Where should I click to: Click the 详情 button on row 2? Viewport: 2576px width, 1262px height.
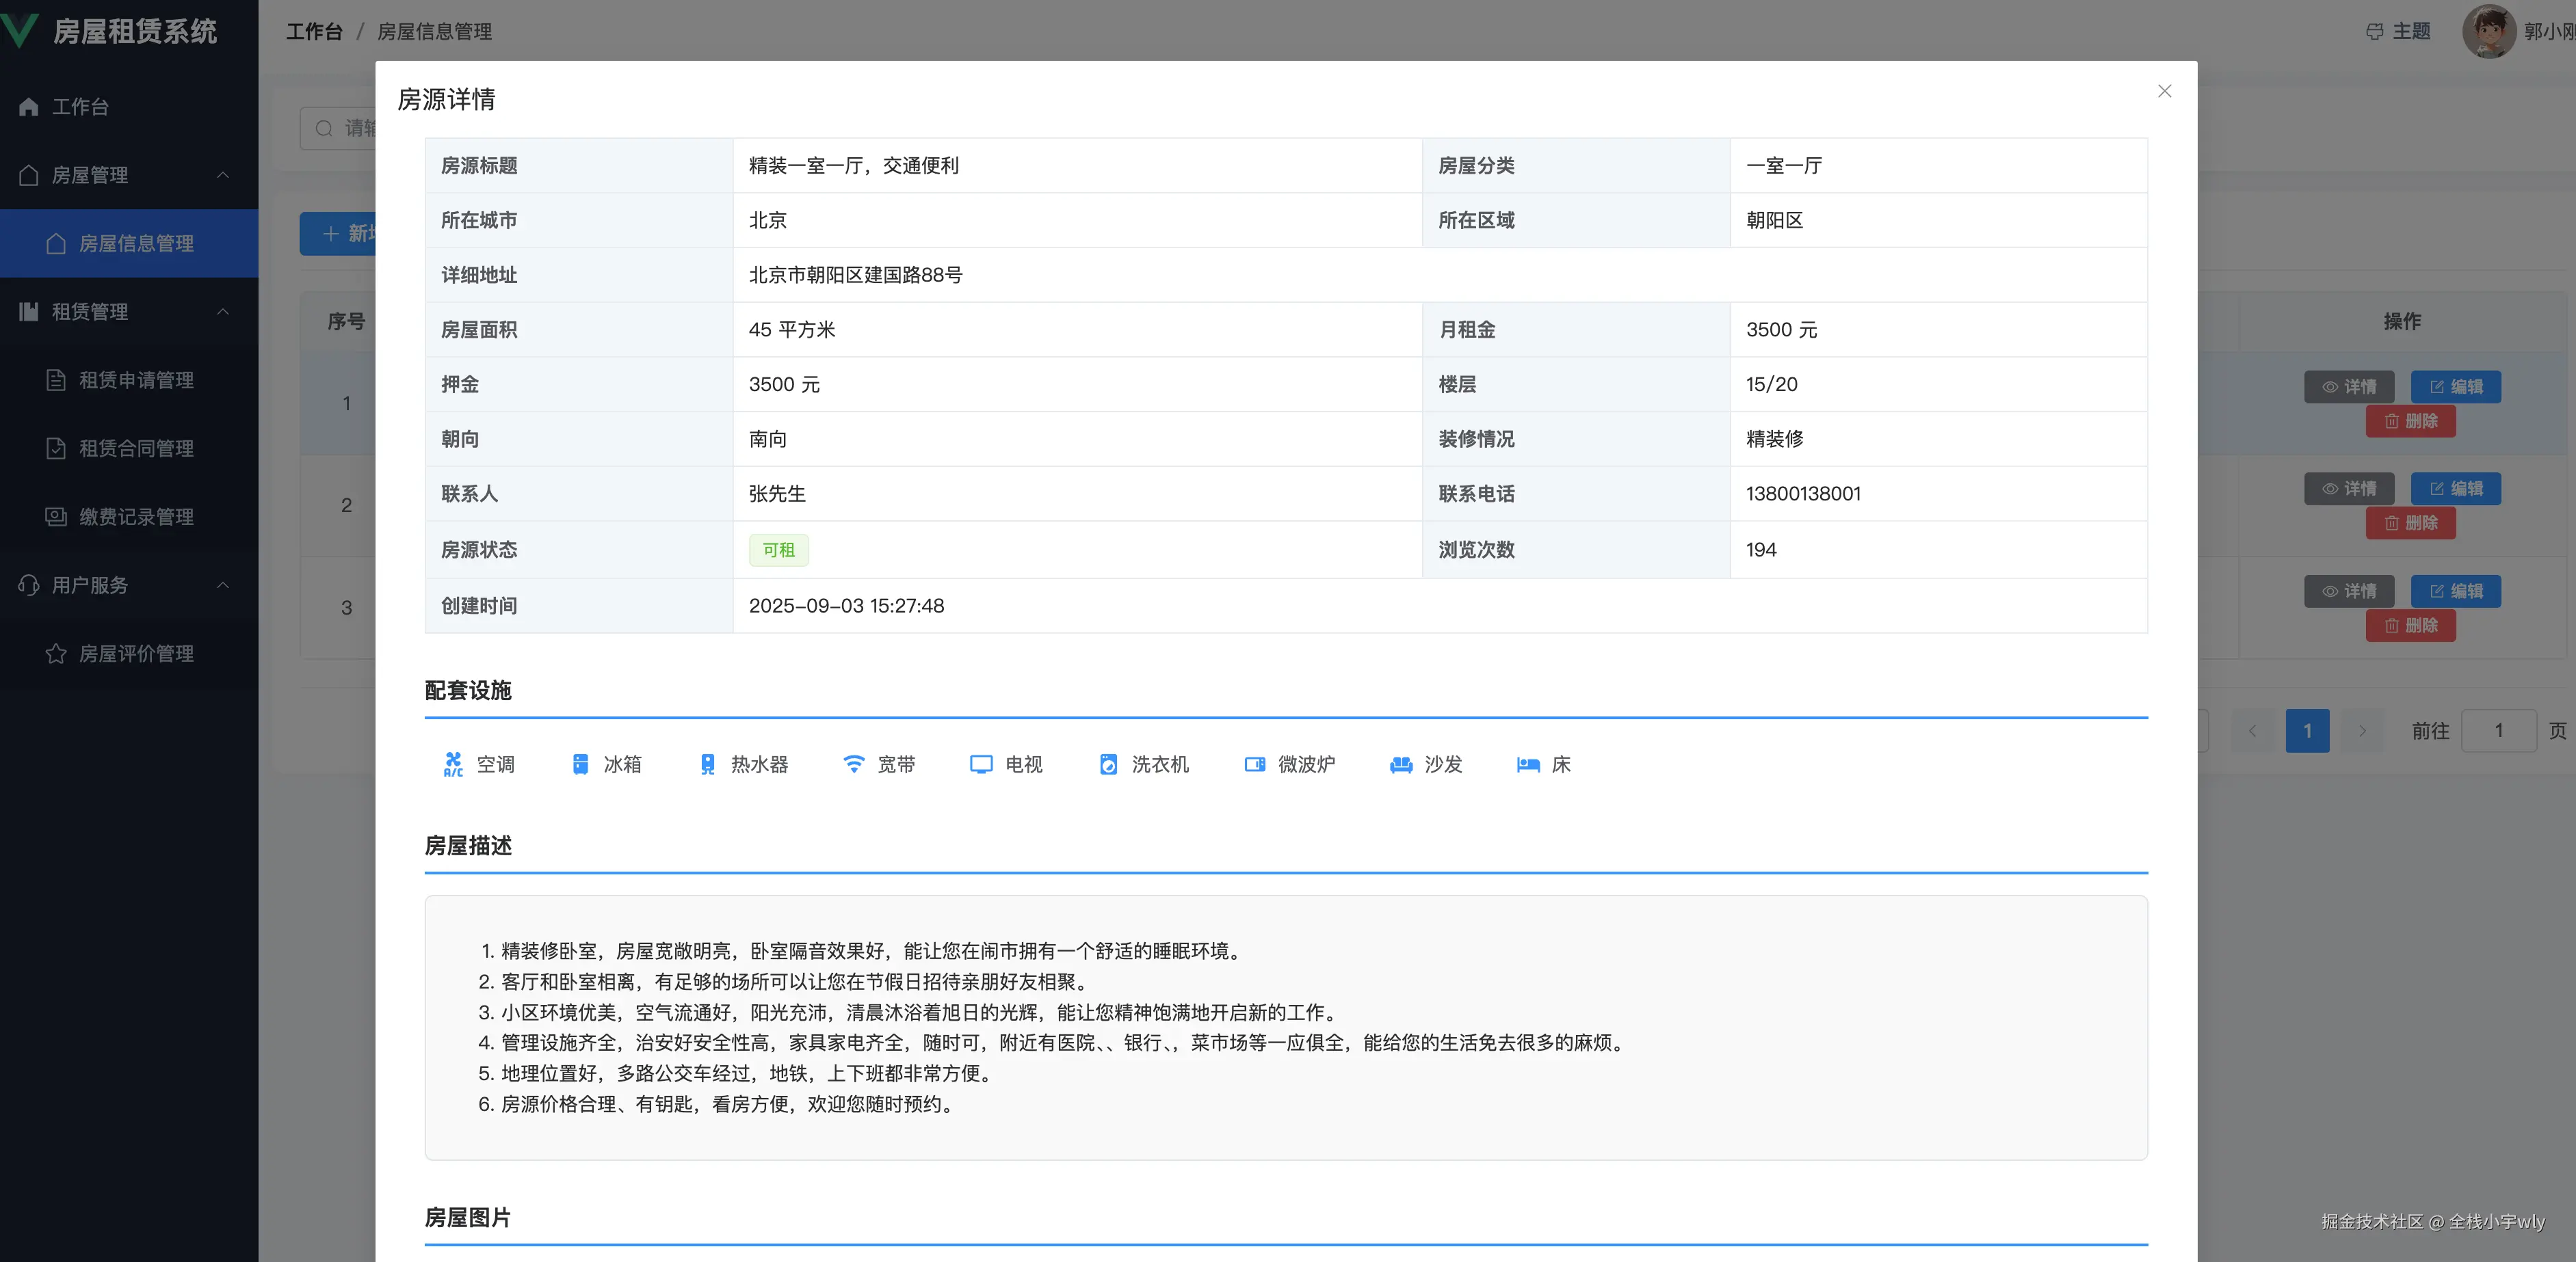coord(2349,489)
